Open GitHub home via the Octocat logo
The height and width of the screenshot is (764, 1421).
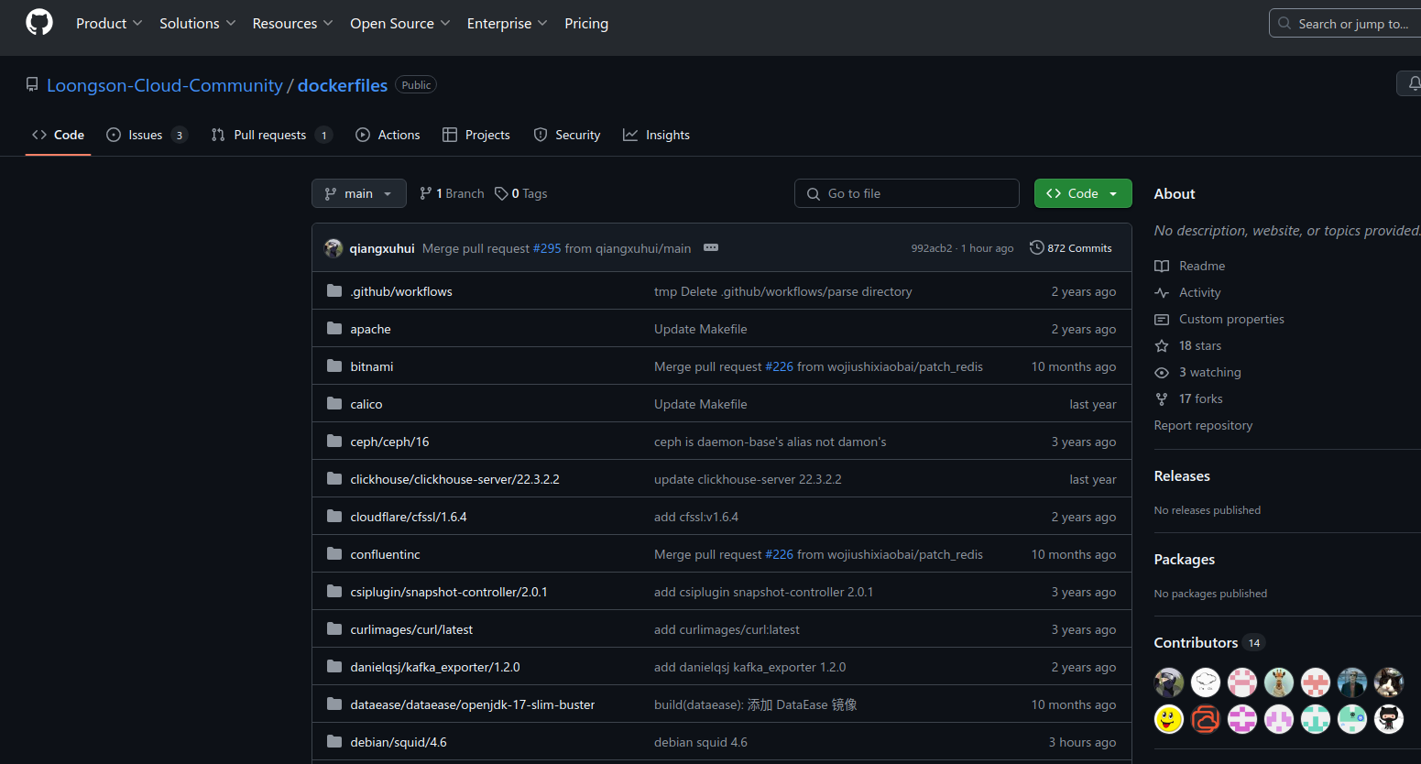pos(39,22)
